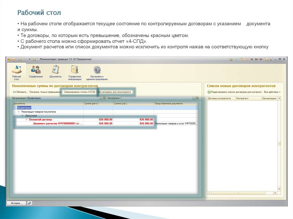Open Справочная информация section
Screen dimensions: 293x219
point(75,73)
